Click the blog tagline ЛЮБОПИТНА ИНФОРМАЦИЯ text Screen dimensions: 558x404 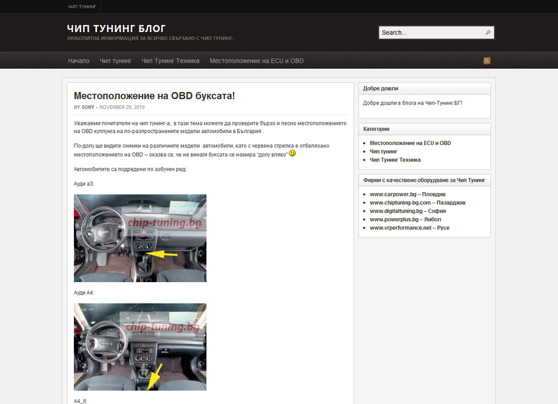pyautogui.click(x=150, y=38)
